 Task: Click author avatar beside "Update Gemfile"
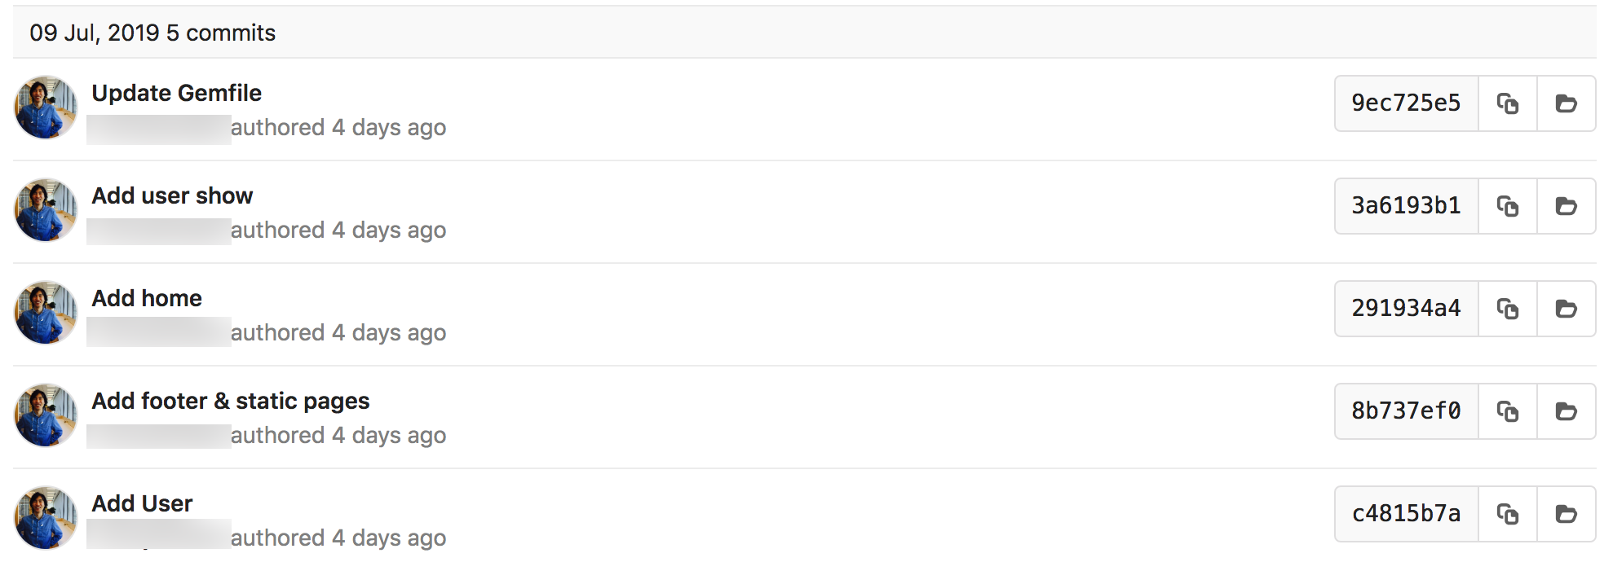(x=46, y=108)
